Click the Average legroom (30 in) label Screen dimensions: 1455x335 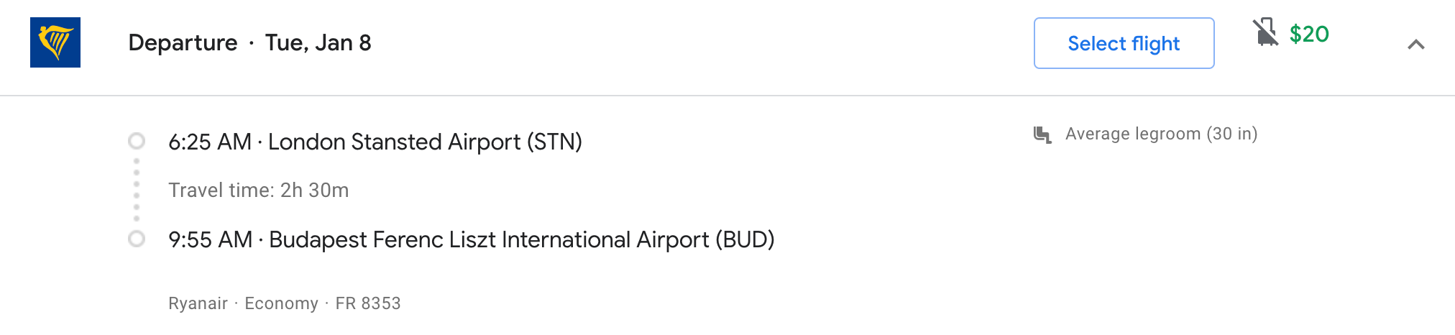pyautogui.click(x=1161, y=134)
